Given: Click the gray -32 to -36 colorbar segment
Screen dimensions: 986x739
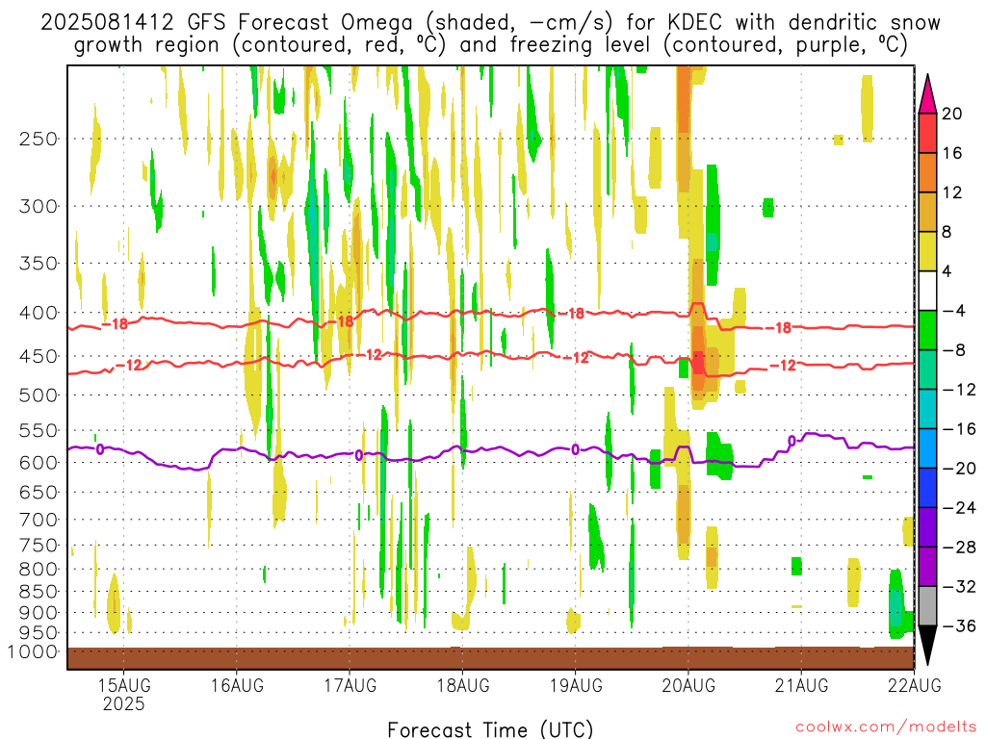Looking at the screenshot, I should (927, 606).
